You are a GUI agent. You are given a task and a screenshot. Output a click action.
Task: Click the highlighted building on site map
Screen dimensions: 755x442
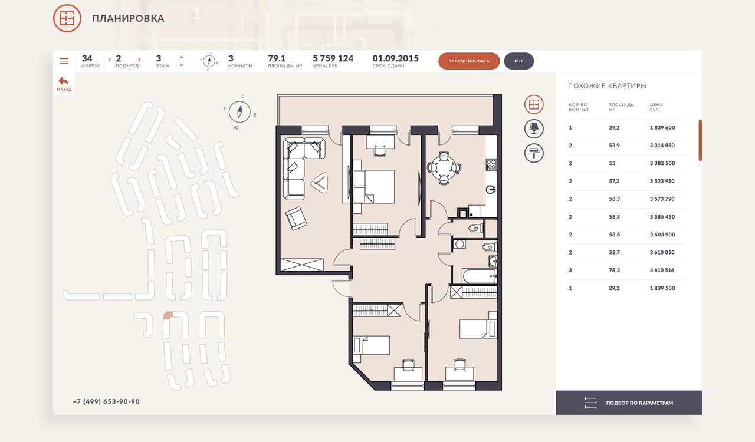(x=168, y=316)
